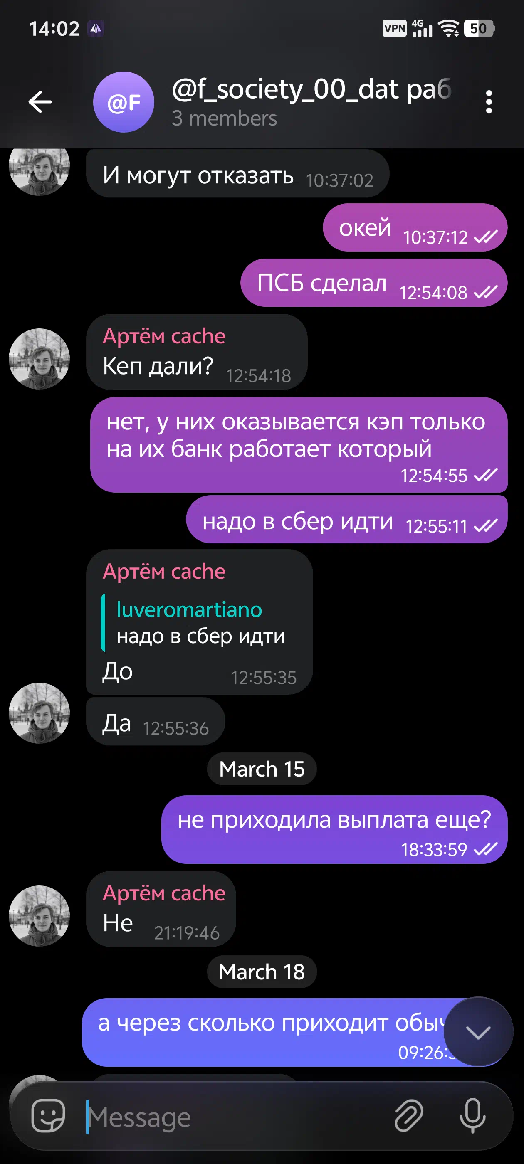Tap the back arrow in chat header
Viewport: 524px width, 1164px height.
click(x=40, y=102)
